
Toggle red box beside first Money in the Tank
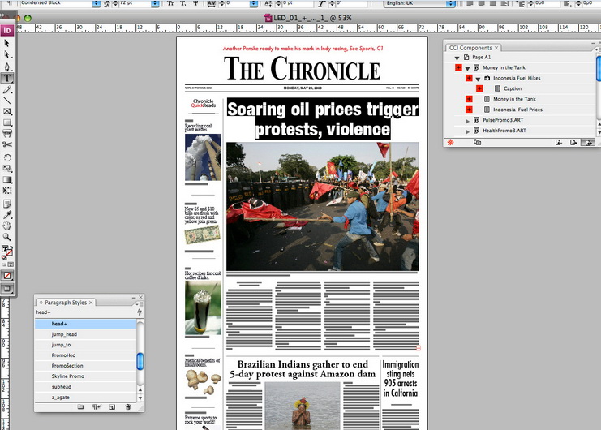click(458, 67)
